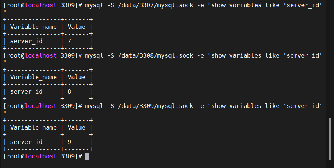Click the server_id name beside value 9
The height and width of the screenshot is (168, 334).
pos(26,142)
